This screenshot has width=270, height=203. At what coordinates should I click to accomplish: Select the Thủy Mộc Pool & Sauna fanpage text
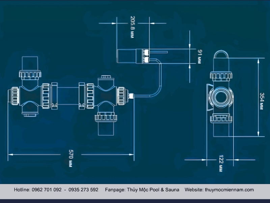coord(153,190)
